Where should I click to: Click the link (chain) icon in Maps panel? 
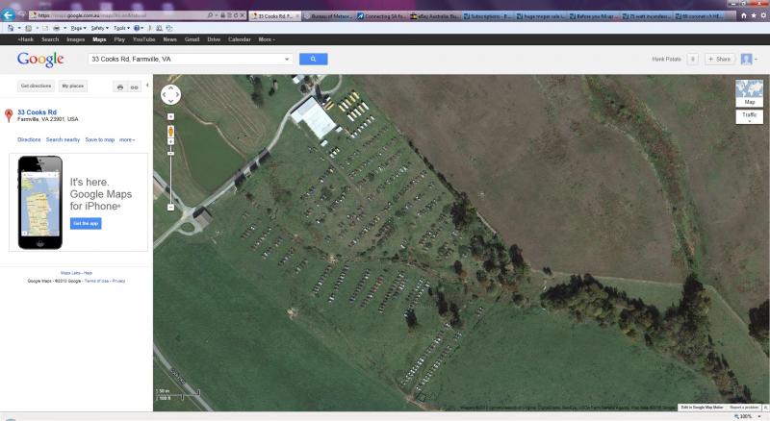tap(134, 87)
